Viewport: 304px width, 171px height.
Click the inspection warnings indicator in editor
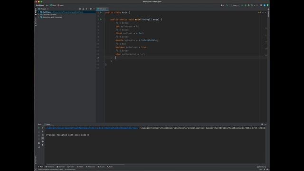pyautogui.click(x=259, y=12)
